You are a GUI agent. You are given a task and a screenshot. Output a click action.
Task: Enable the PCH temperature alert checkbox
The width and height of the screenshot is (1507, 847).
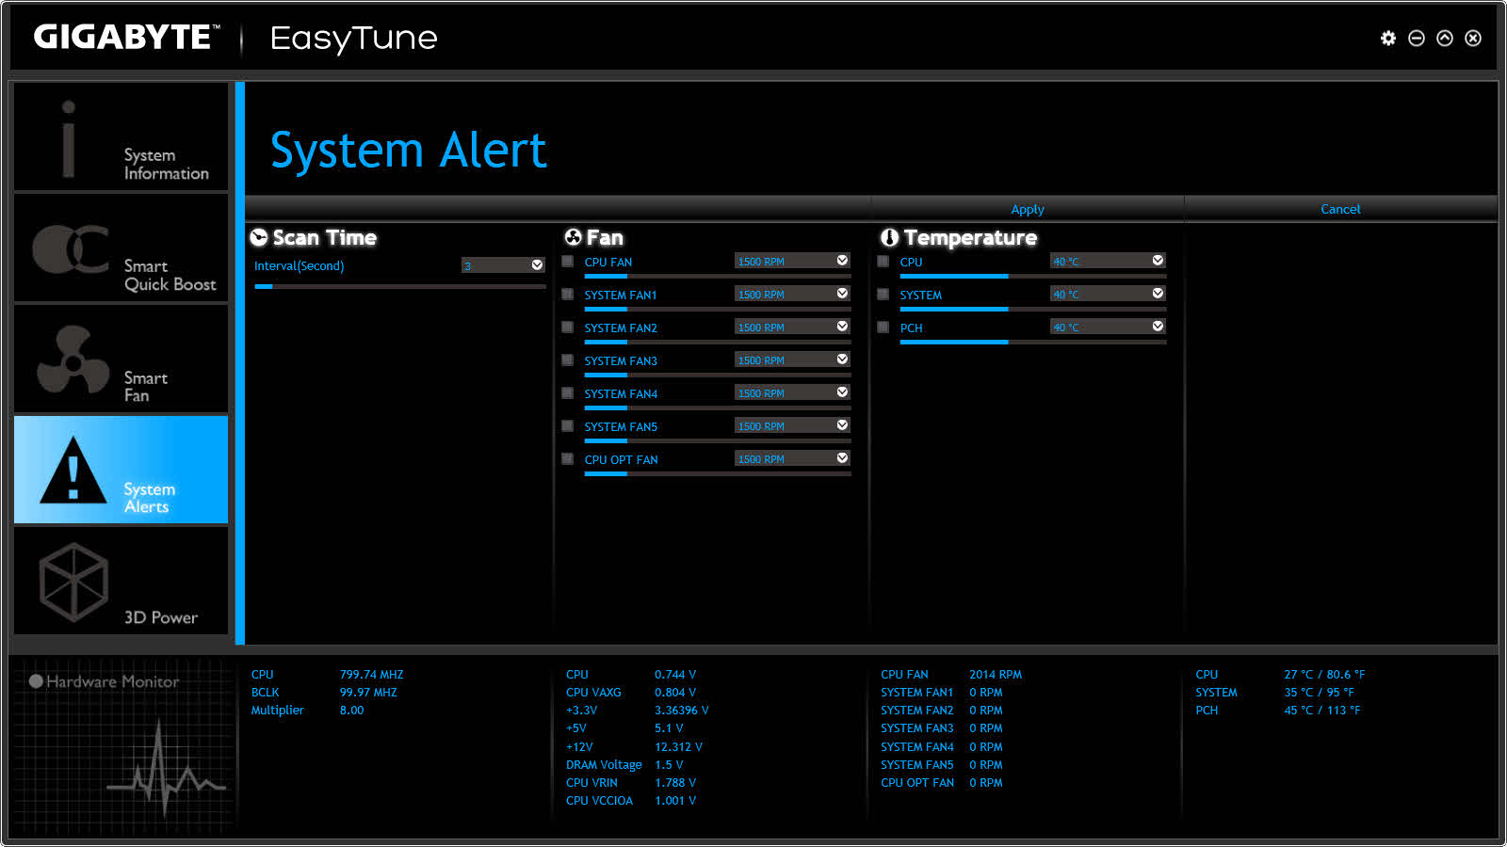coord(883,328)
